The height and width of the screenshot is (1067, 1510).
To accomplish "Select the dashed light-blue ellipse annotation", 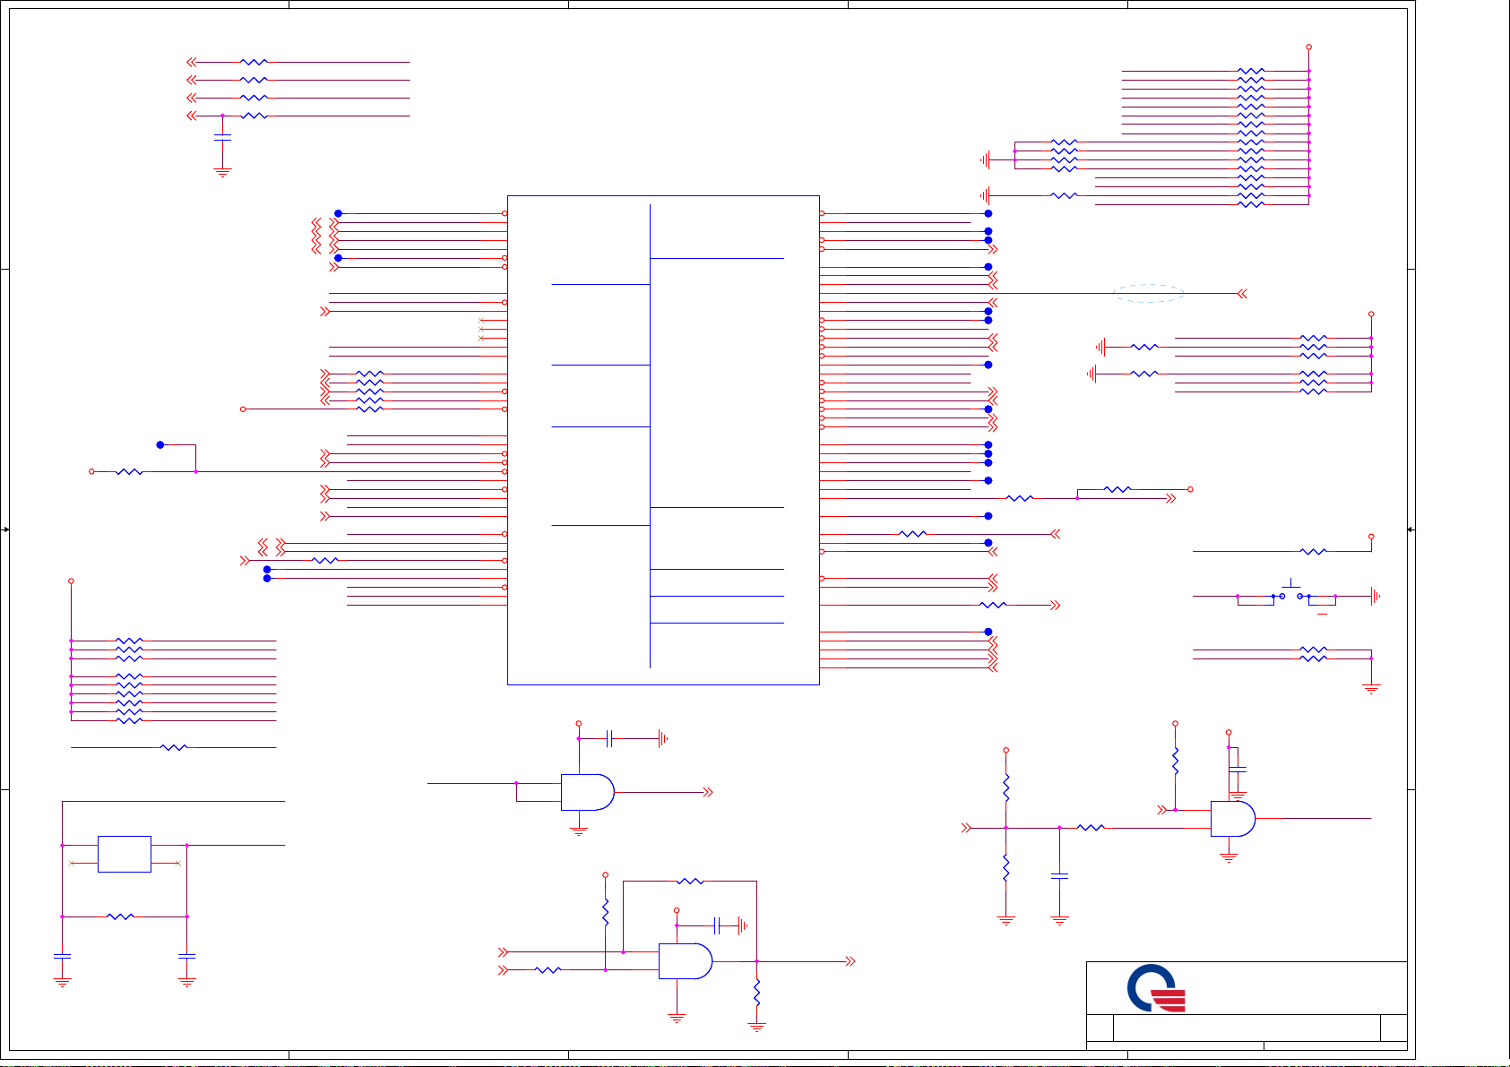I will coord(1148,293).
